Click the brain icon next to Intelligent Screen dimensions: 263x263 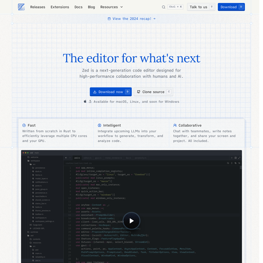(x=99, y=125)
